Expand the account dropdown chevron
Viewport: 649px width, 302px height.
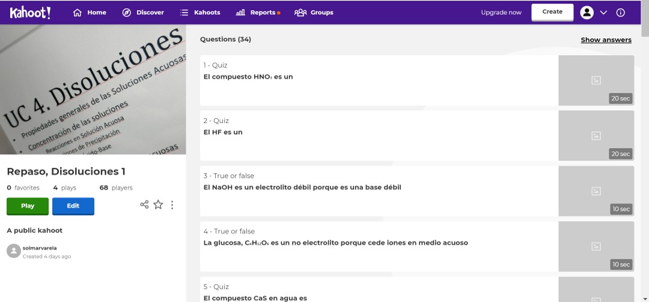(x=603, y=13)
